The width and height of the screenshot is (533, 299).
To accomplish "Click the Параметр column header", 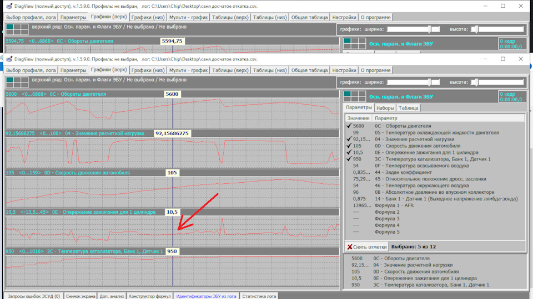I will click(449, 118).
